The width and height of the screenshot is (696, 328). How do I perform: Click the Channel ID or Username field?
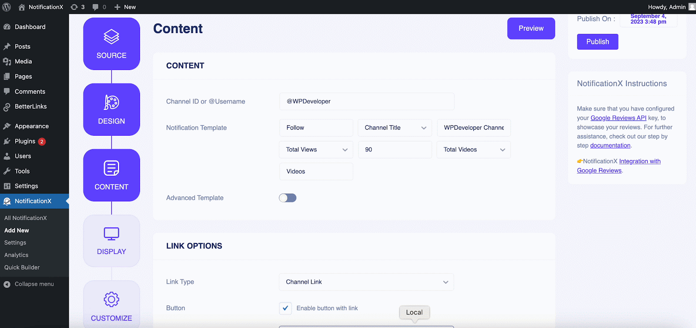click(367, 101)
